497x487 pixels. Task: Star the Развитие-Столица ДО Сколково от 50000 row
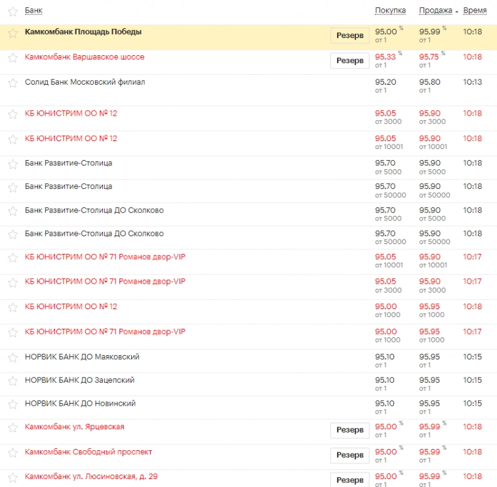(13, 235)
